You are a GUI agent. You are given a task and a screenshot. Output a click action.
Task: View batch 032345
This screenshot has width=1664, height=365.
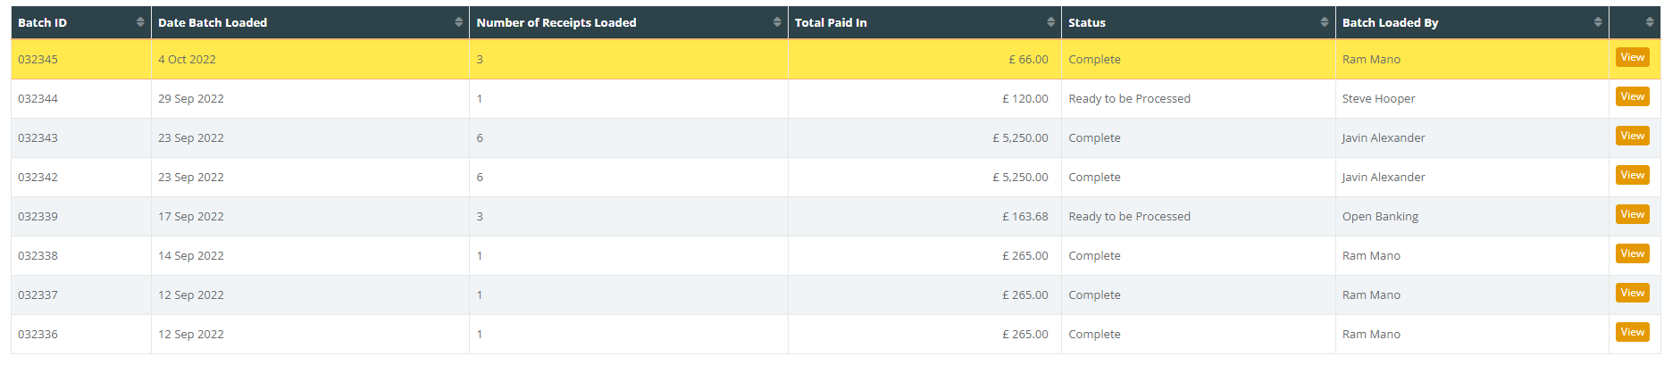coord(1632,57)
